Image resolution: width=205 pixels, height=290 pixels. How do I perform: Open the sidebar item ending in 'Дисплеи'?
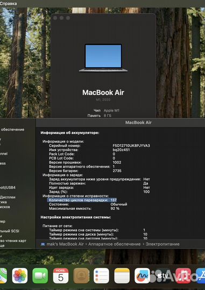8,197
